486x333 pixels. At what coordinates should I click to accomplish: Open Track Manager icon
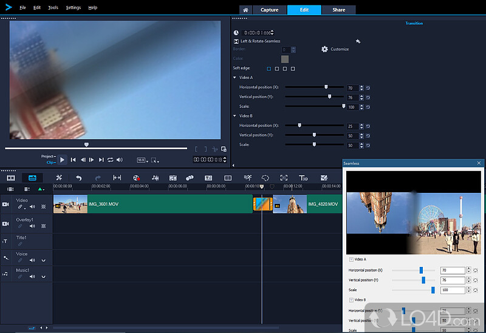click(27, 189)
